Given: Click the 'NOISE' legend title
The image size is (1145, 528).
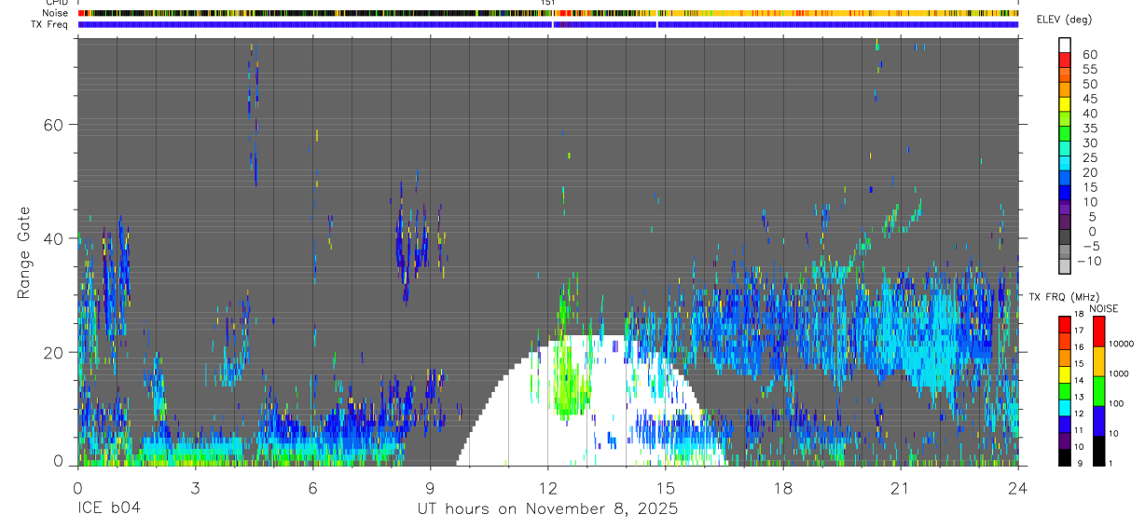Looking at the screenshot, I should click(1103, 308).
